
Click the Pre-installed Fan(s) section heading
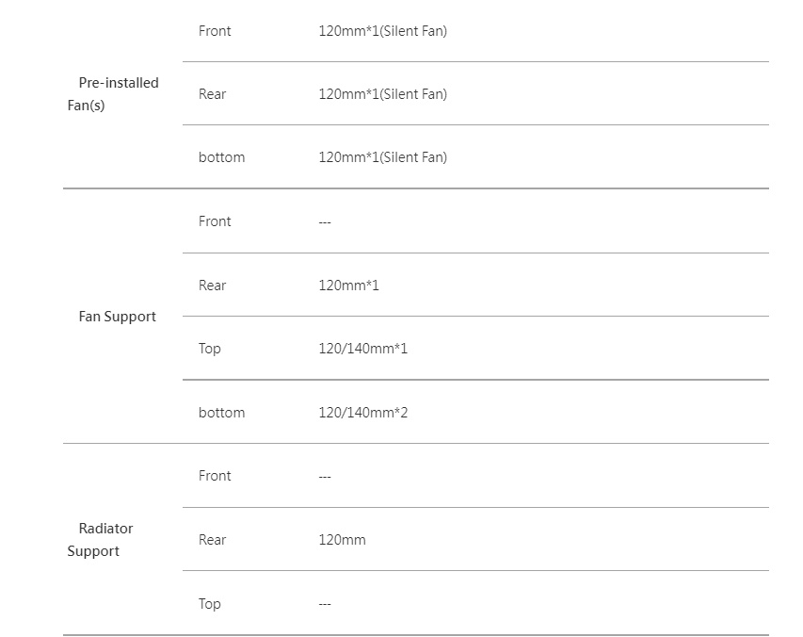click(x=113, y=94)
